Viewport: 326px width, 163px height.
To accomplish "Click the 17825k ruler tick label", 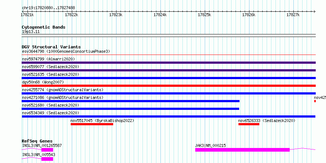I will [x=204, y=15].
